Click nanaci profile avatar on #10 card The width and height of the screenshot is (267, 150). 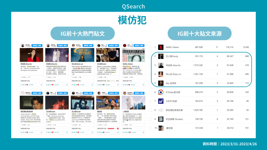[x=124, y=93]
